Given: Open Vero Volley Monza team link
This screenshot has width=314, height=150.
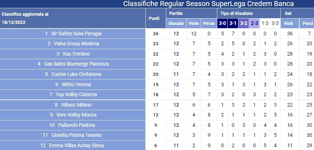Looking at the screenshot, I should click(x=76, y=115).
